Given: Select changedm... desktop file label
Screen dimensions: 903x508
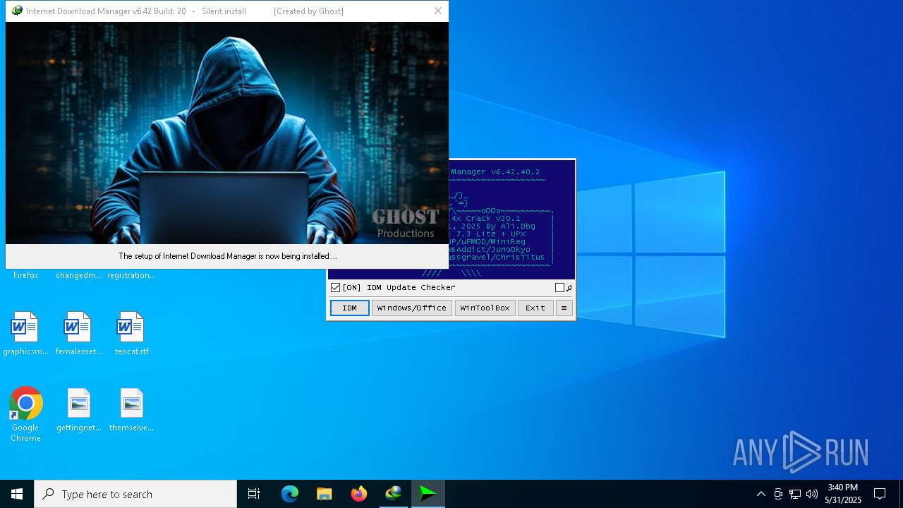Looking at the screenshot, I should pos(78,275).
